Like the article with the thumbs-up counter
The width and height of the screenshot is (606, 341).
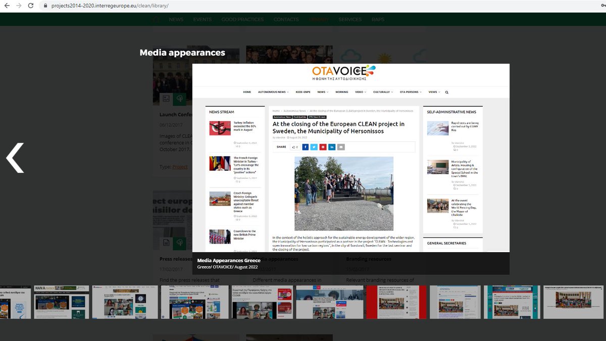tap(296, 147)
